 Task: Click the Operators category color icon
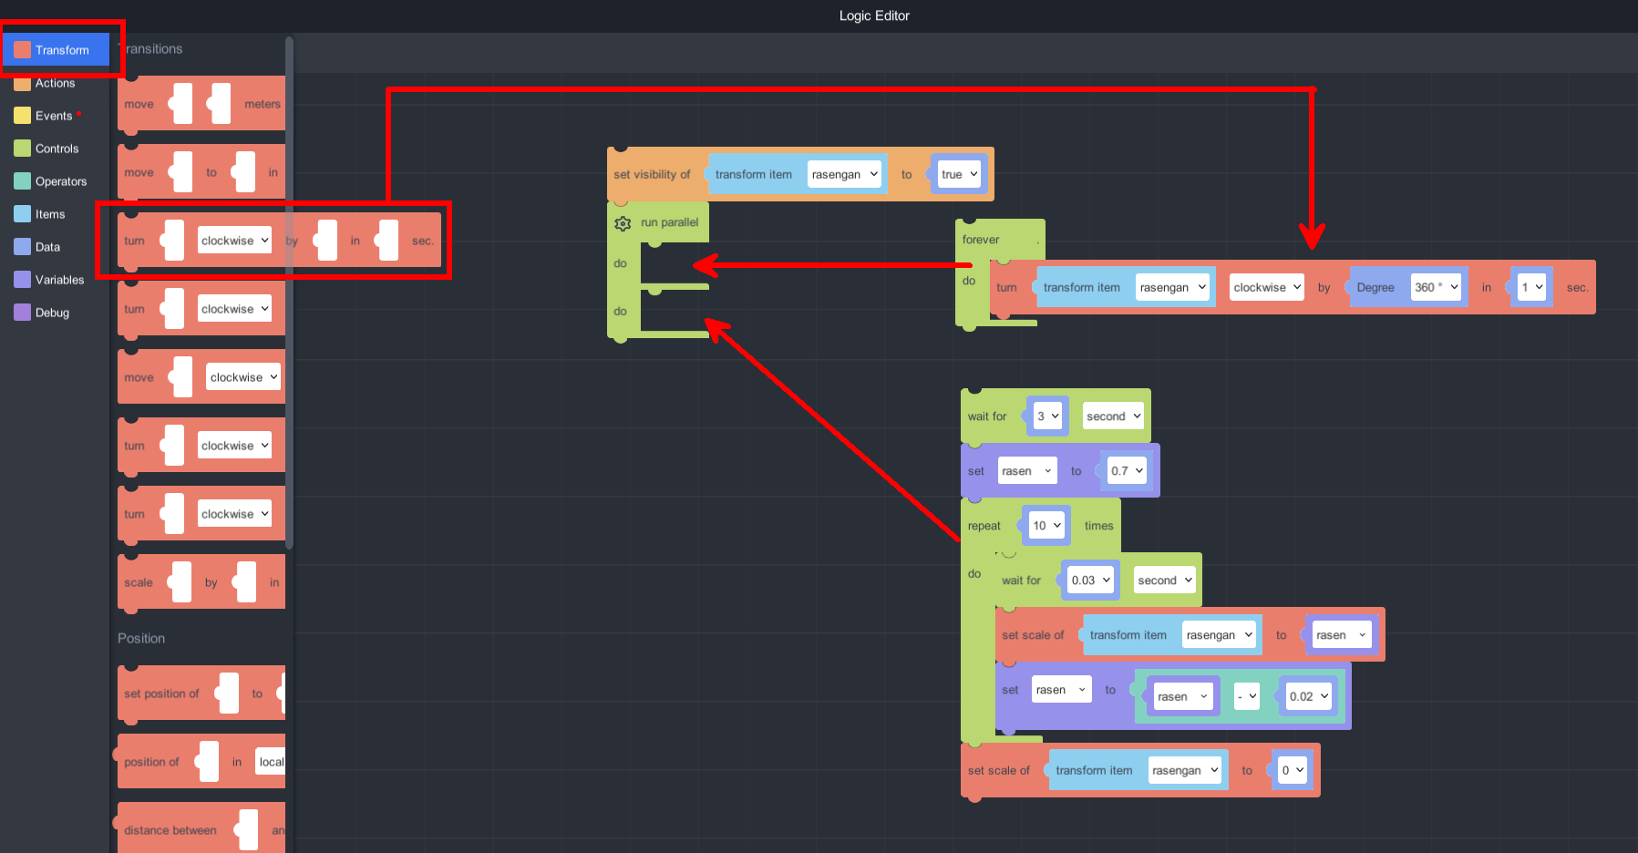point(23,181)
